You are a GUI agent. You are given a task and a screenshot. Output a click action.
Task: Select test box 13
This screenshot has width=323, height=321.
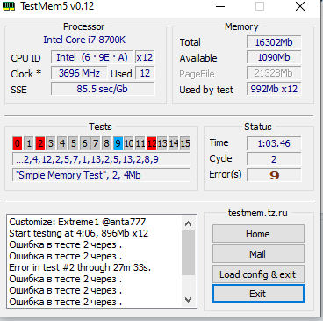[162, 143]
